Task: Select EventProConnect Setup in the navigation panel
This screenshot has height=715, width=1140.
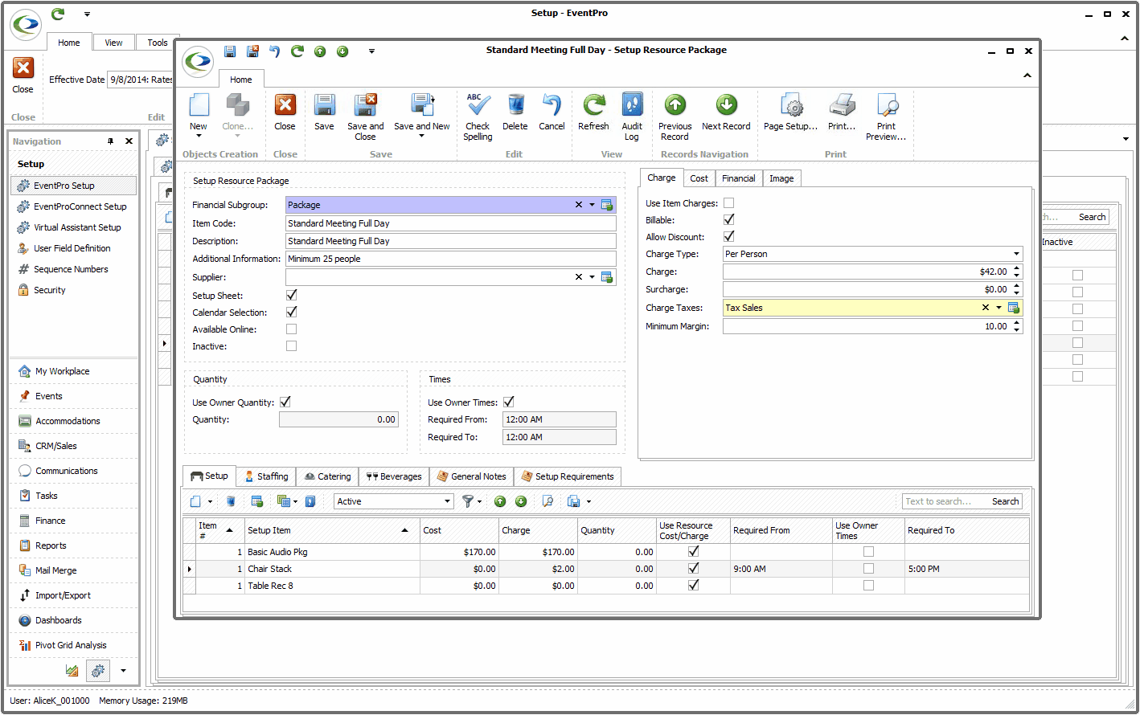Action: (73, 206)
